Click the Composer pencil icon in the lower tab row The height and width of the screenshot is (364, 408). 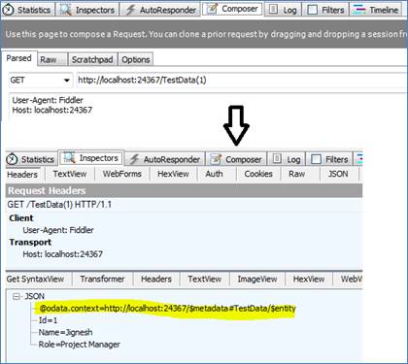(x=216, y=159)
